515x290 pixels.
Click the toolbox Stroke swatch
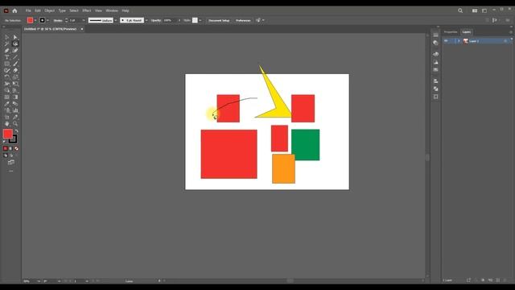point(13,139)
